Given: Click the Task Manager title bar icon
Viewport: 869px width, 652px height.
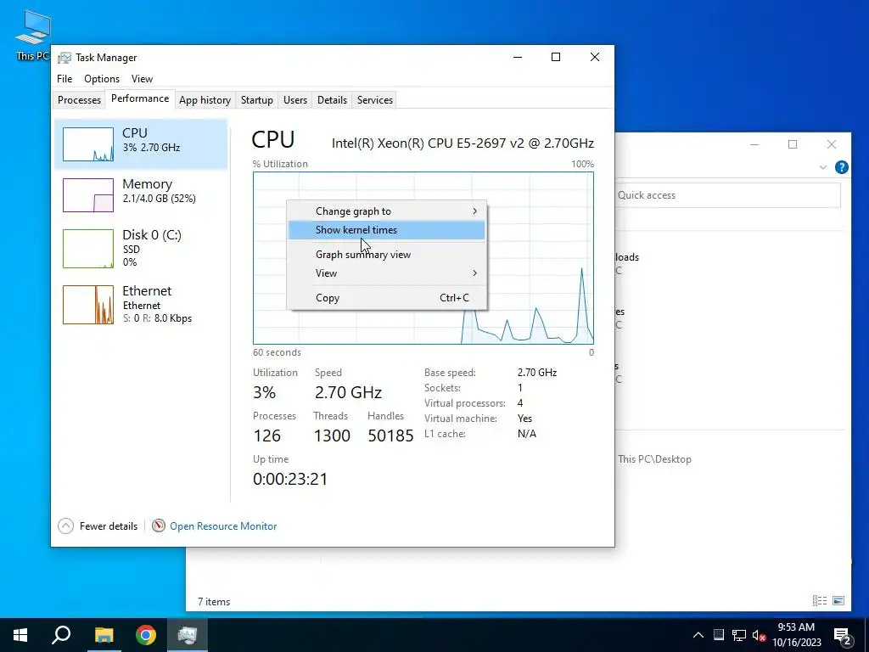Looking at the screenshot, I should [x=64, y=58].
